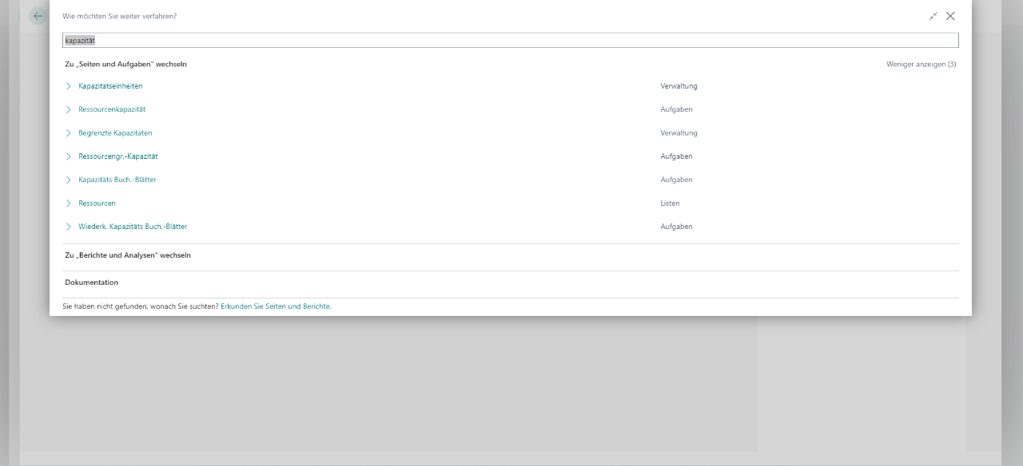
Task: Open Kapazitäts Buch.-Blätter
Action: tap(117, 180)
